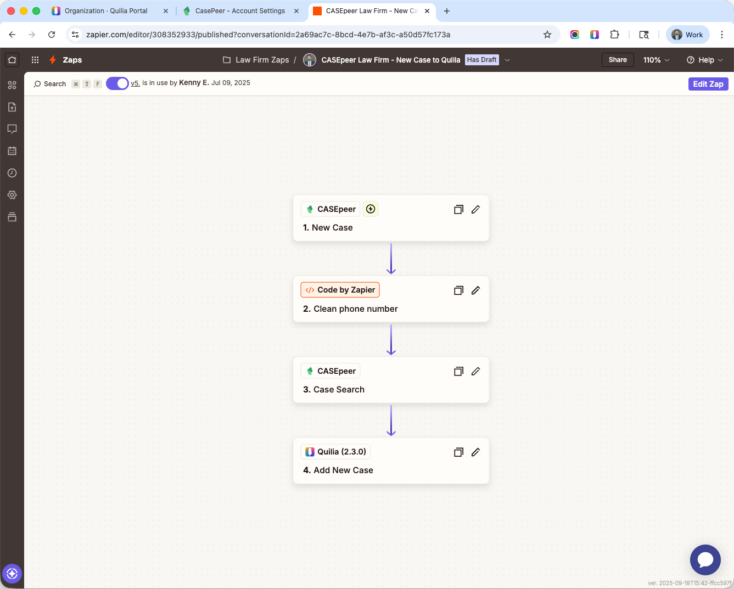The image size is (734, 589).
Task: Click the site information icon in address bar
Action: tap(75, 35)
